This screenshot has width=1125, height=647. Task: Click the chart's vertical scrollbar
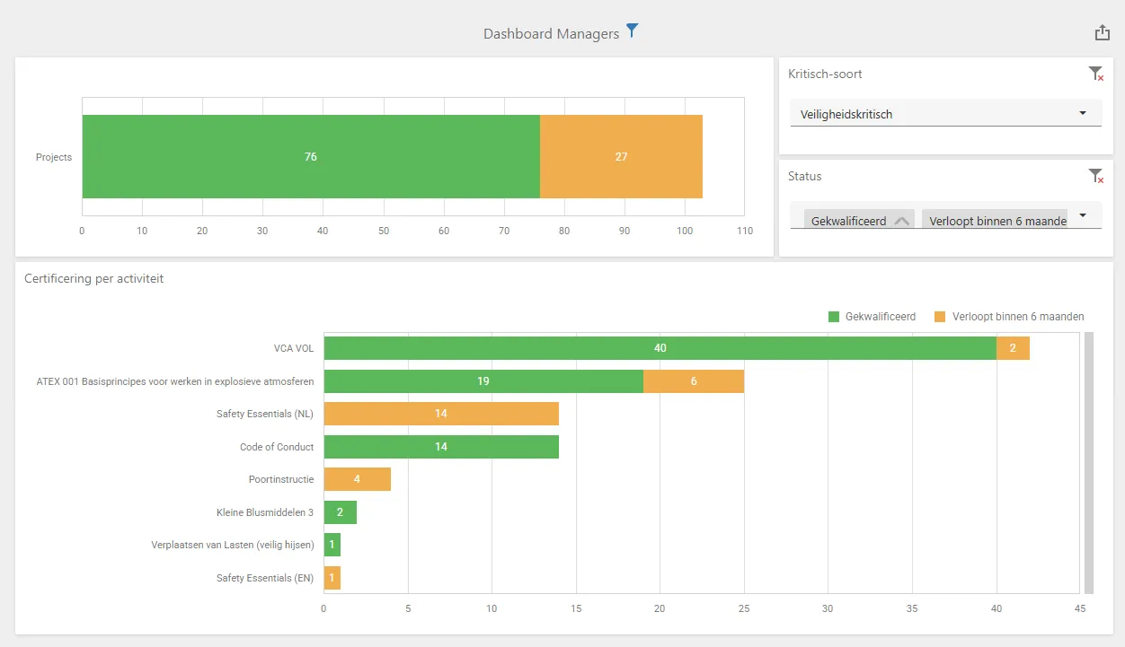1089,463
